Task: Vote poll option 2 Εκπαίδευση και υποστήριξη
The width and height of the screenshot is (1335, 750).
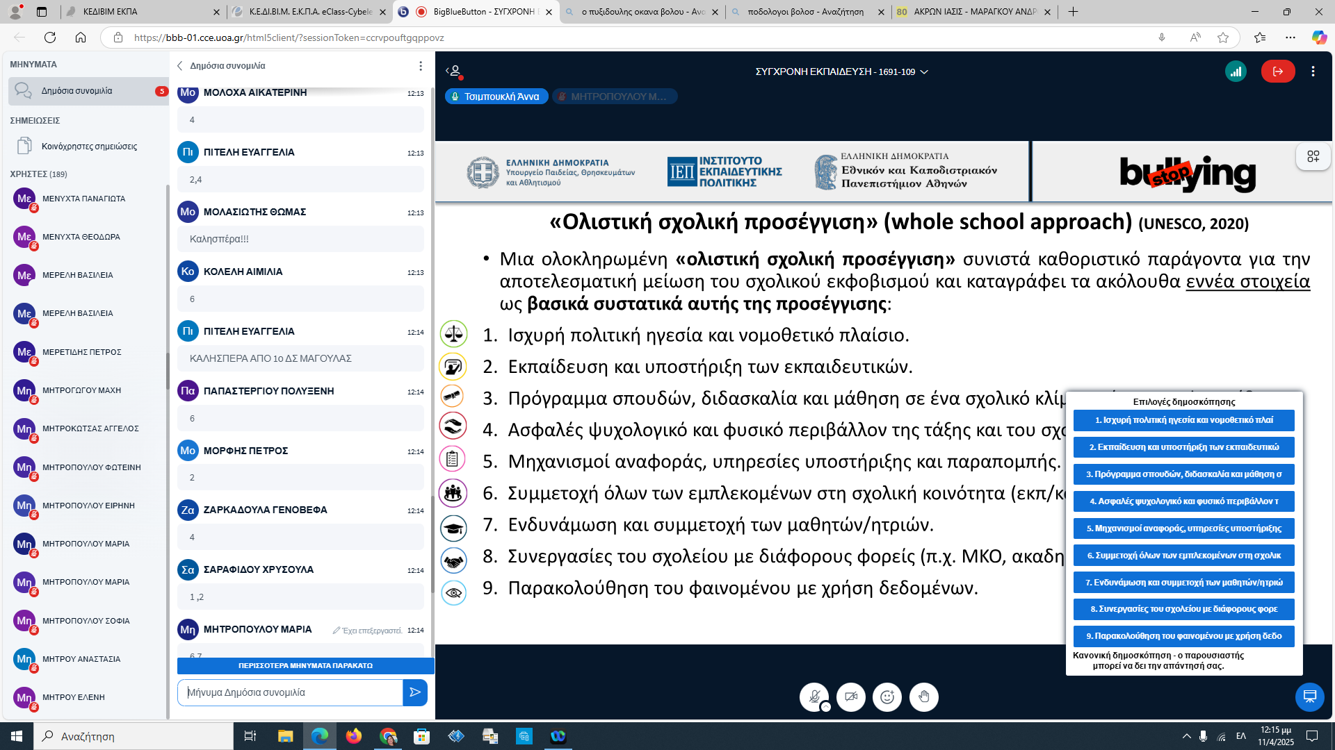Action: click(1183, 447)
